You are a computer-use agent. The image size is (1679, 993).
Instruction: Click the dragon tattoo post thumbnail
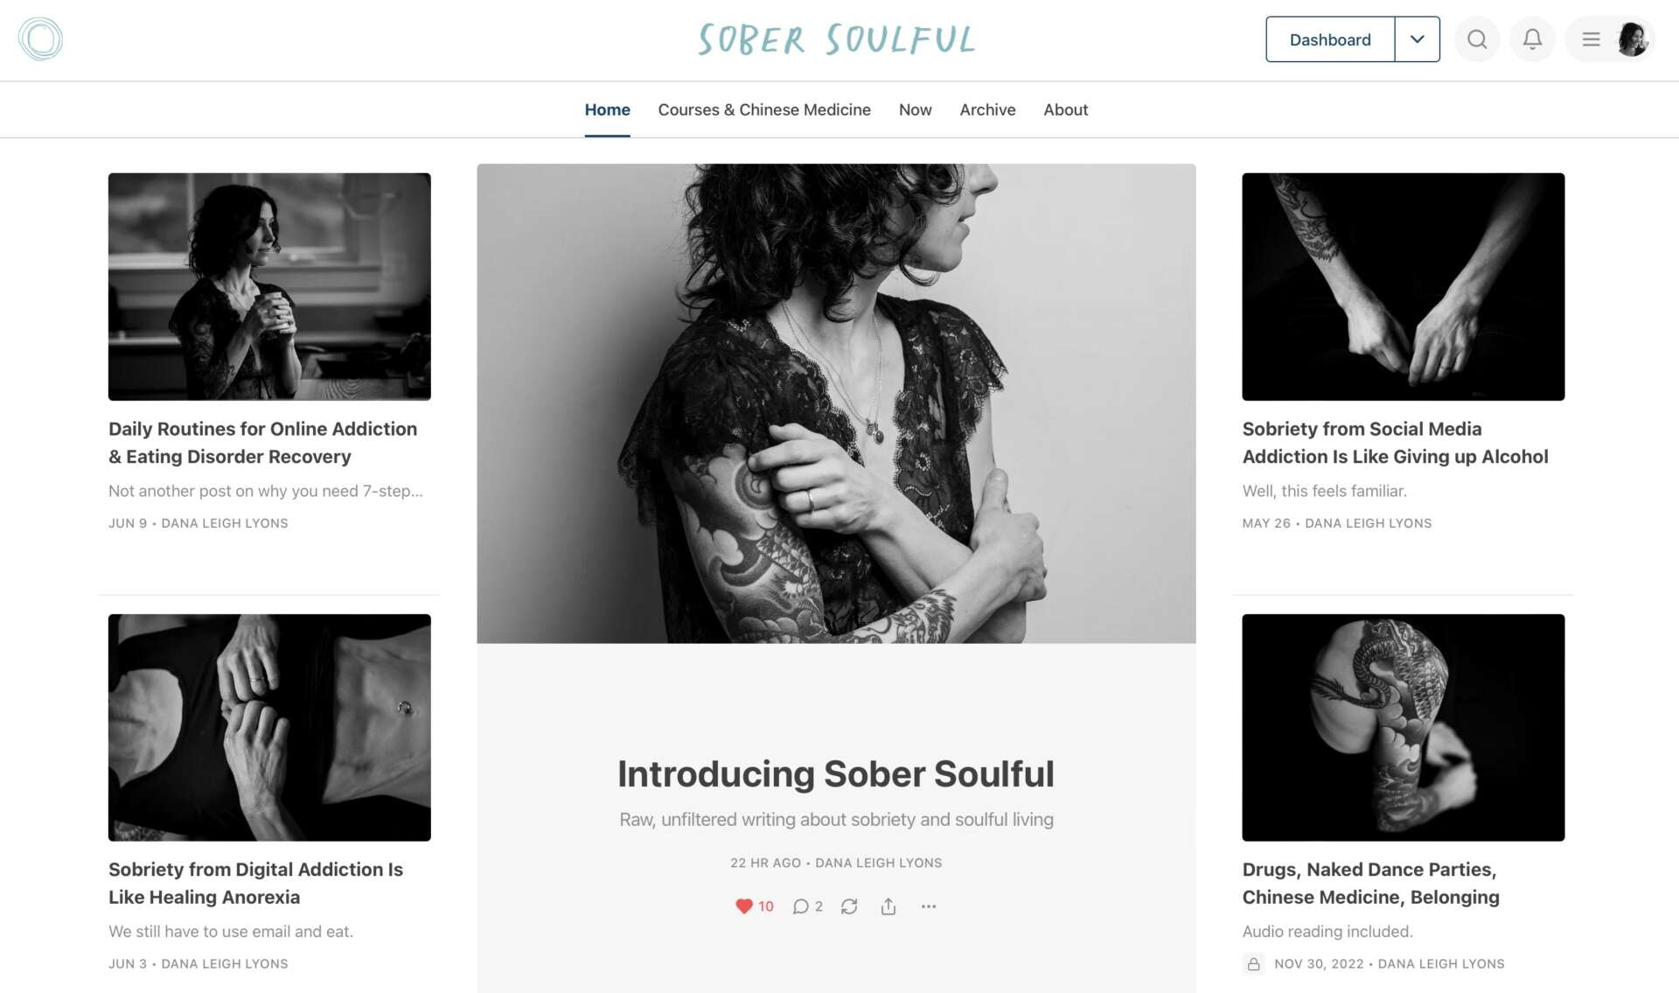1403,728
